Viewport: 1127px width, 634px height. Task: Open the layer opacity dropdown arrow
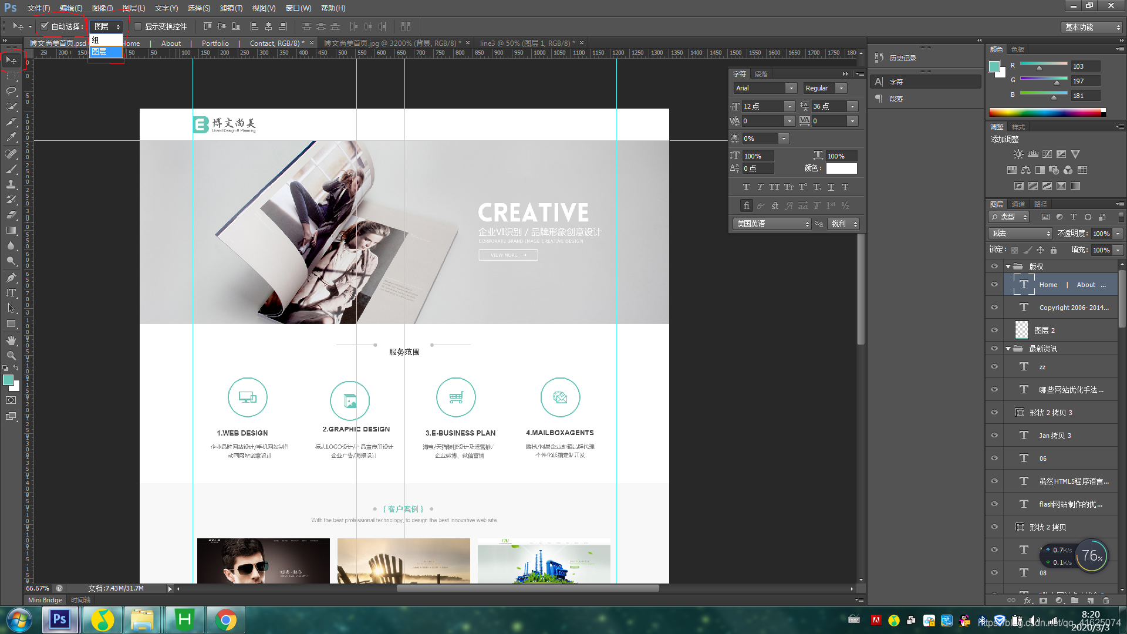tap(1118, 234)
